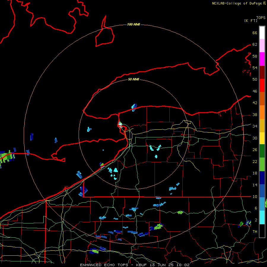Select the bright red legend swatch

pyautogui.click(x=262, y=85)
